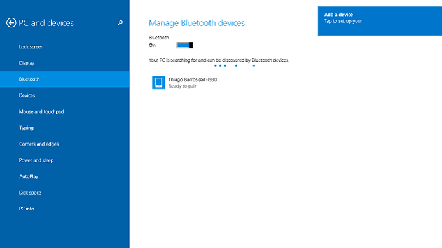This screenshot has height=248, width=442.
Task: Tap the Add a device notification
Action: [380, 21]
